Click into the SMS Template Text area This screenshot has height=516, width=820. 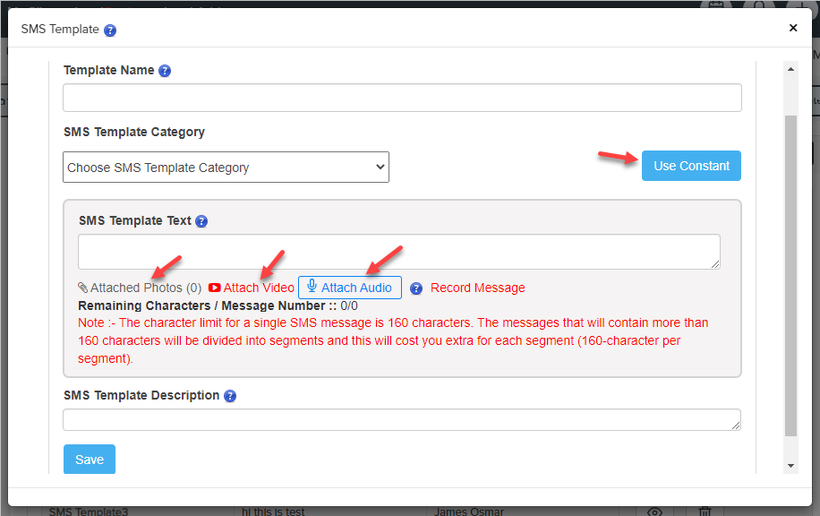pyautogui.click(x=398, y=252)
